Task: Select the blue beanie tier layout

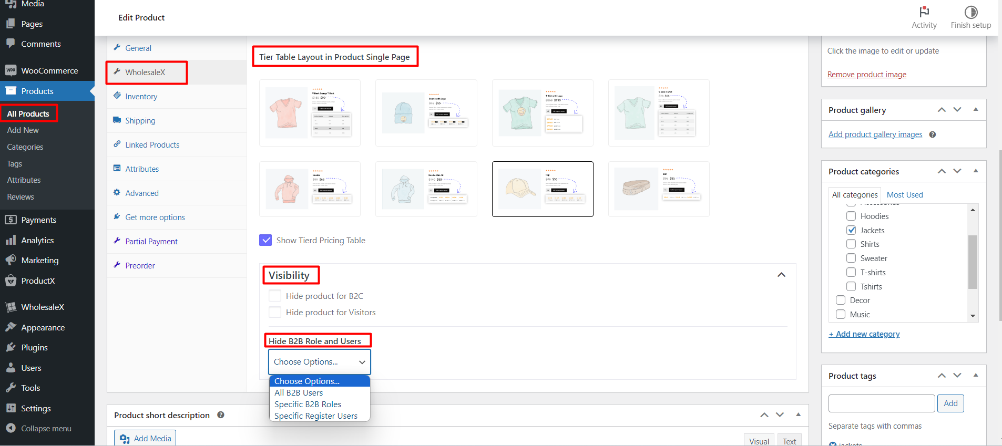Action: pos(426,113)
